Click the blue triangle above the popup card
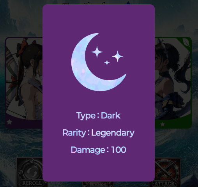 (128, 3)
